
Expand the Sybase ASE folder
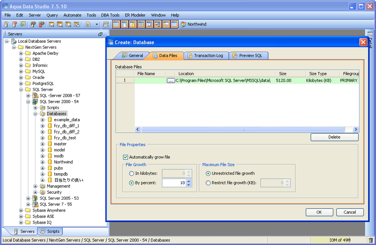(21, 217)
